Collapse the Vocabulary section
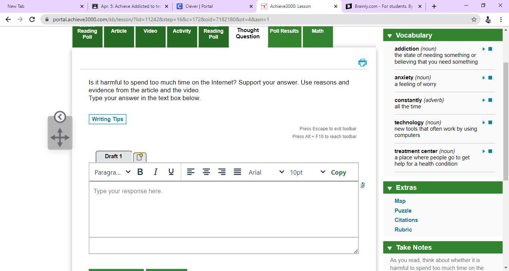 (390, 36)
